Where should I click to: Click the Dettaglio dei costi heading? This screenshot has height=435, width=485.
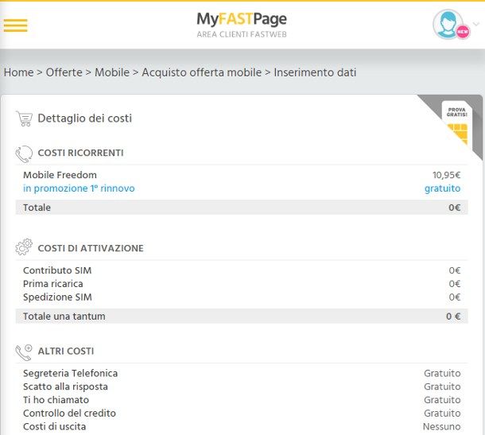coord(84,118)
